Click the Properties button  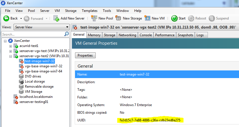click(85, 55)
